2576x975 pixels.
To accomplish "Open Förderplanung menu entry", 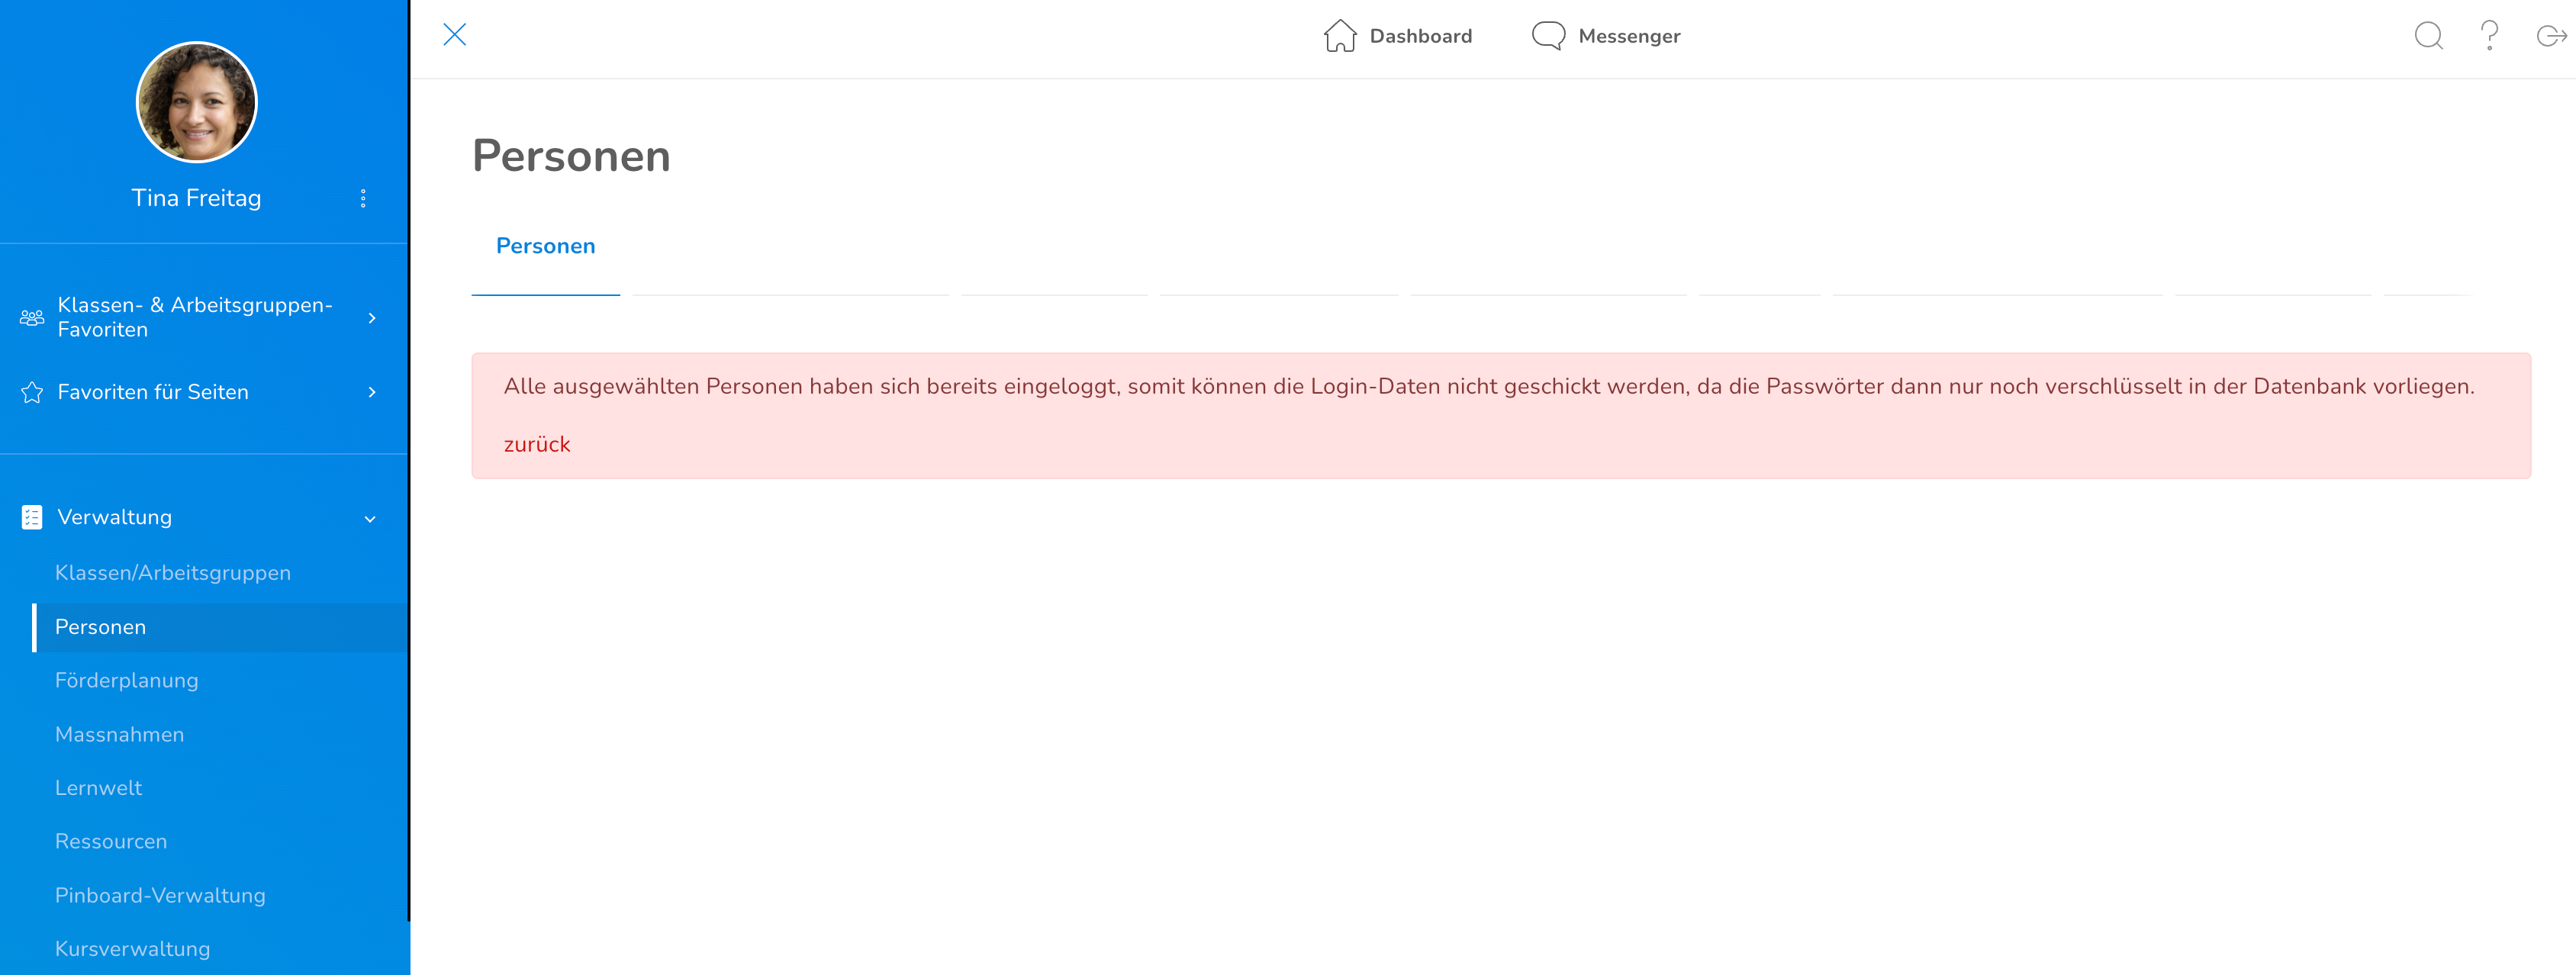I will [x=127, y=680].
